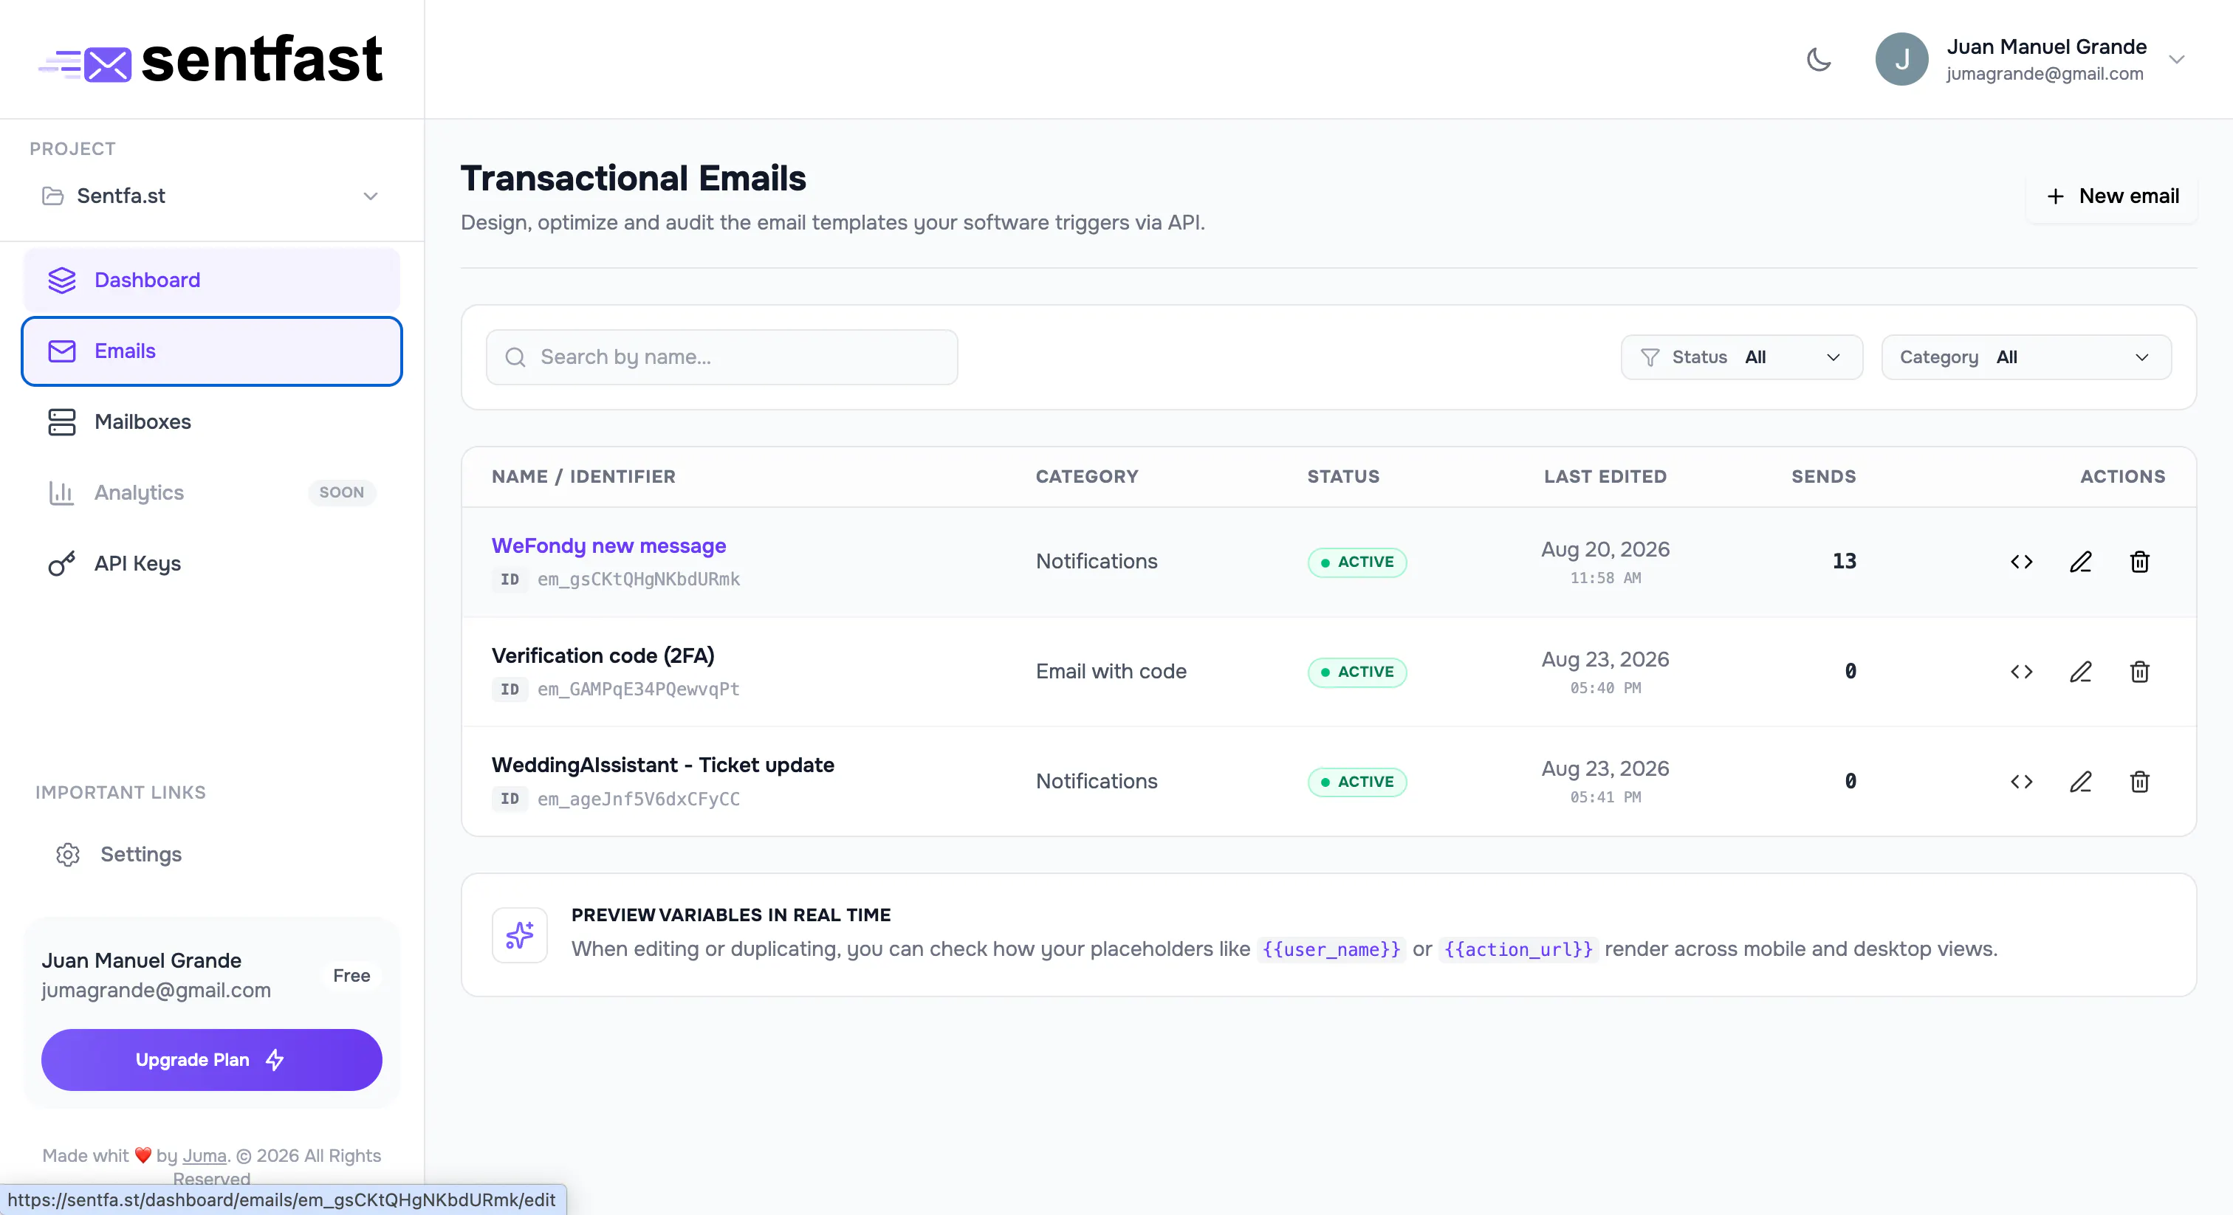Open the Mailboxes page
This screenshot has width=2233, height=1215.
click(211, 422)
